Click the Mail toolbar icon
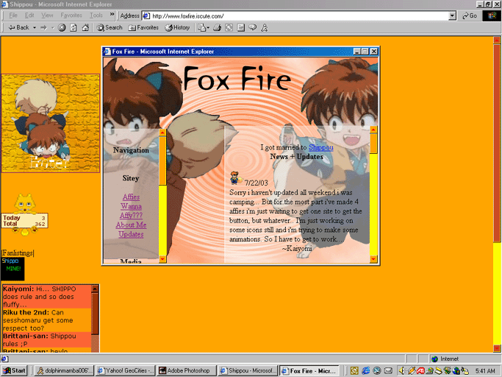 [201, 27]
